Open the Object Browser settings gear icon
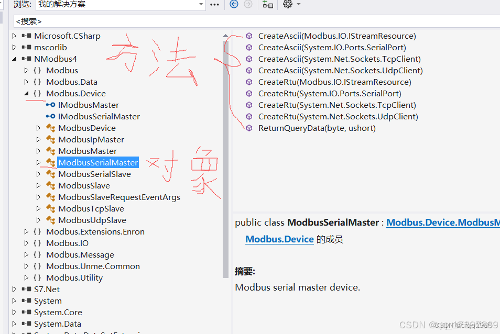Viewport: 500px width, 334px height. pyautogui.click(x=287, y=5)
